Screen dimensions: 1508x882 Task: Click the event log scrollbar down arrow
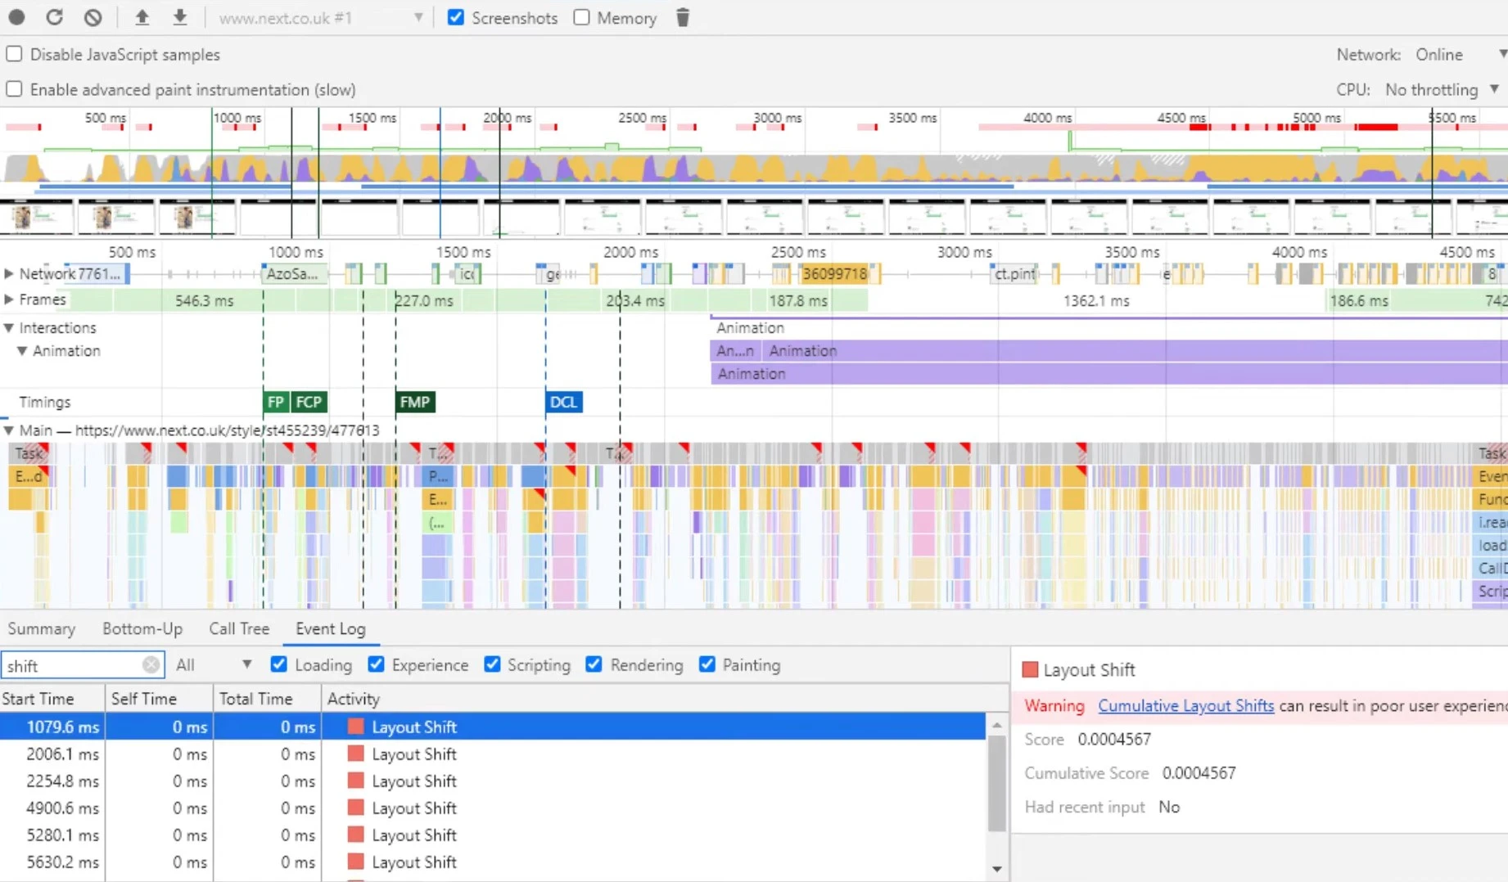pyautogui.click(x=997, y=868)
